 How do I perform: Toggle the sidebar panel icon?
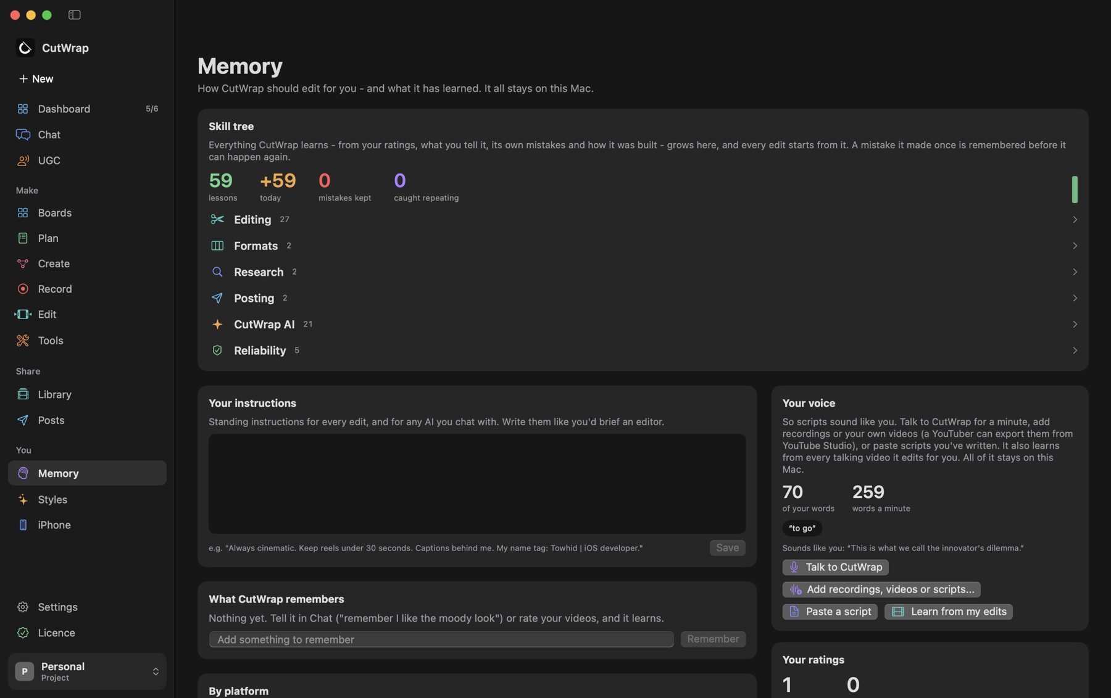click(74, 15)
